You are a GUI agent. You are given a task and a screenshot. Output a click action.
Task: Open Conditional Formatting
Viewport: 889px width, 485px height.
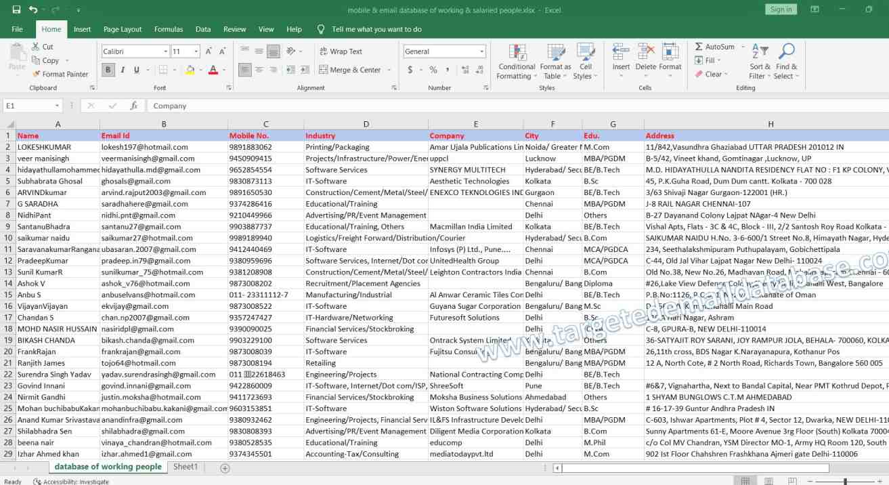click(516, 61)
